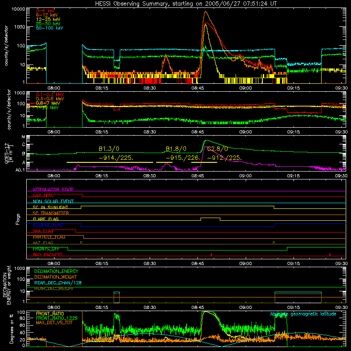Click the FRONT_RATIO legend label
Screen dimensions: 351x351
pos(50,314)
